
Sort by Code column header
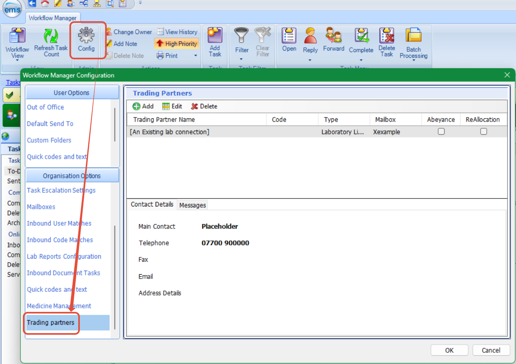click(293, 119)
